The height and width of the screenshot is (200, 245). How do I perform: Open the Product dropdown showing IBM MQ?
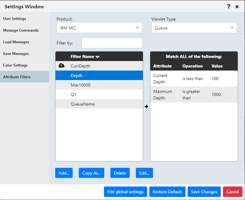pyautogui.click(x=99, y=28)
